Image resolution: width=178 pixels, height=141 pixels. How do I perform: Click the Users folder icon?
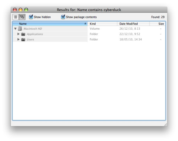(x=23, y=39)
